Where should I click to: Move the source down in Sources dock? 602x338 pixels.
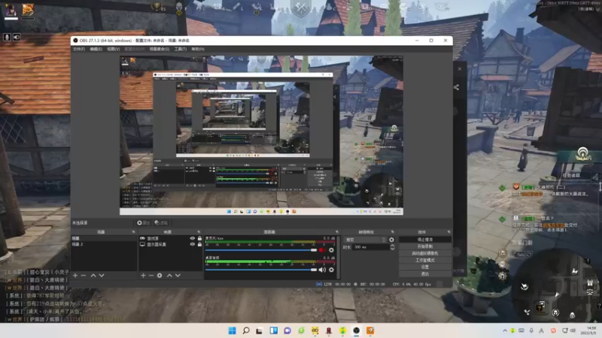pyautogui.click(x=178, y=276)
